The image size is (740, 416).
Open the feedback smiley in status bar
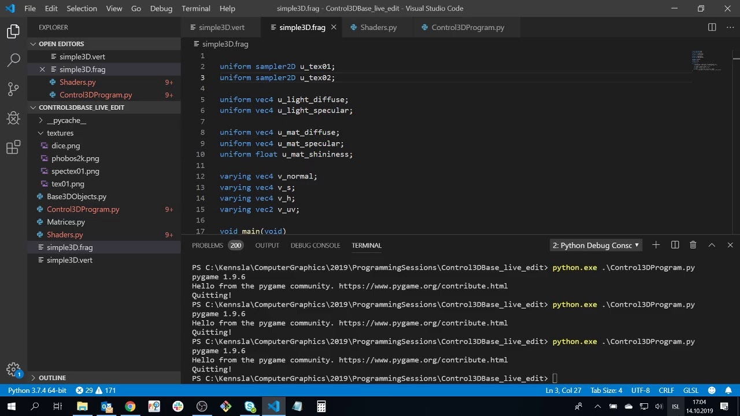tap(712, 391)
